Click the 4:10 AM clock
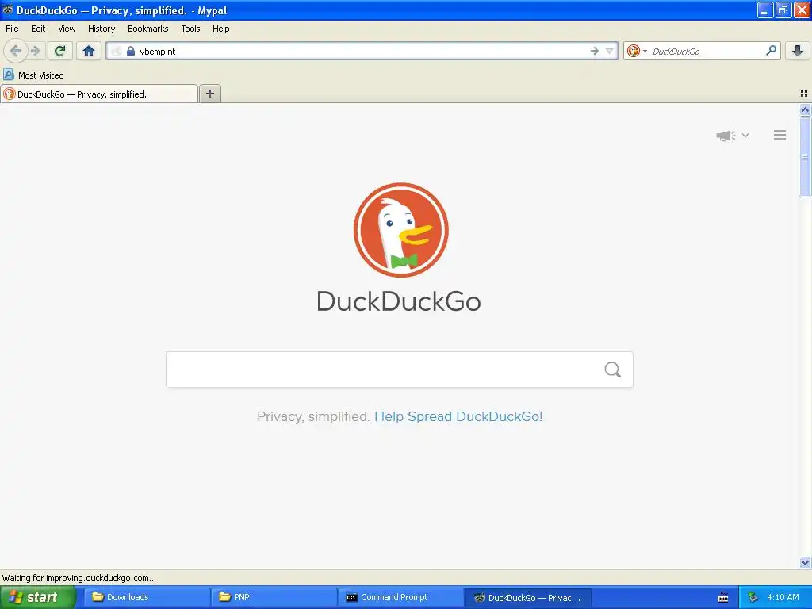Viewport: 812px width, 609px height. coord(783,598)
